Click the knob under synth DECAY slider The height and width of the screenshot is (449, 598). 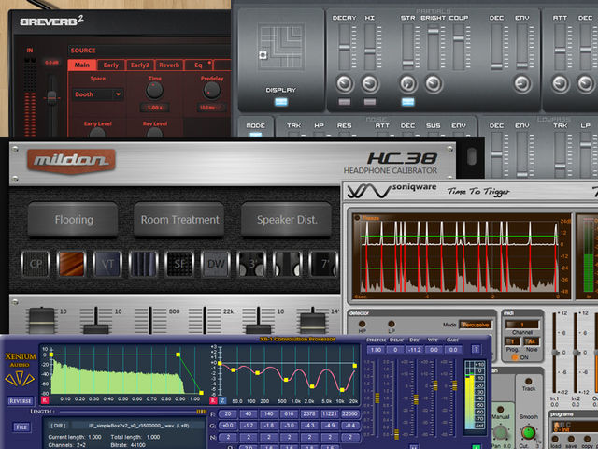pyautogui.click(x=345, y=83)
